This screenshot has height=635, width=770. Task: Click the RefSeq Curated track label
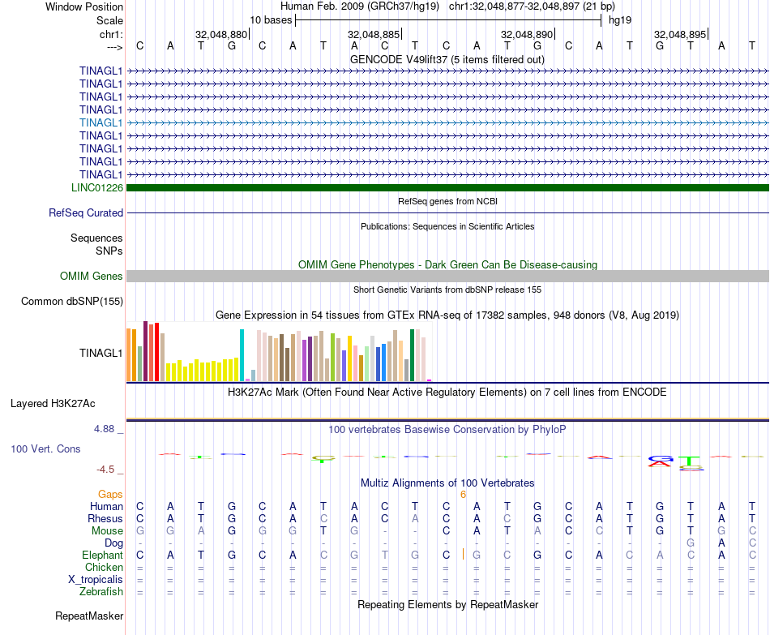(86, 212)
